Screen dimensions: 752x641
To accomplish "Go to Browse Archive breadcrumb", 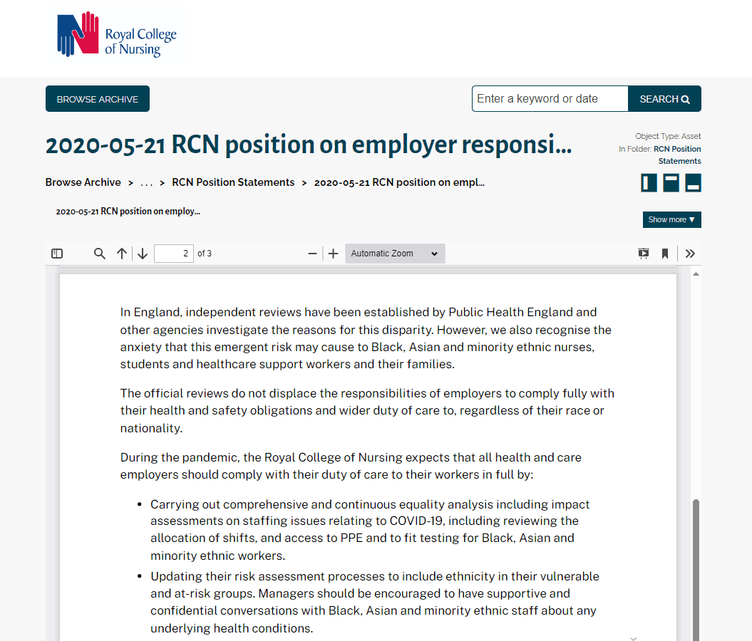I will coord(83,182).
